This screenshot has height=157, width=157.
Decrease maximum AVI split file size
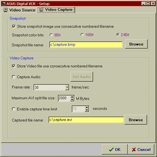click(x=72, y=100)
